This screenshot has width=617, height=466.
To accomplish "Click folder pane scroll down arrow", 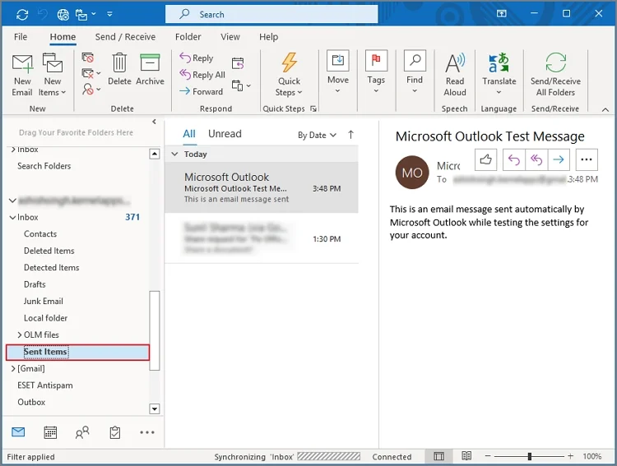I will point(155,409).
